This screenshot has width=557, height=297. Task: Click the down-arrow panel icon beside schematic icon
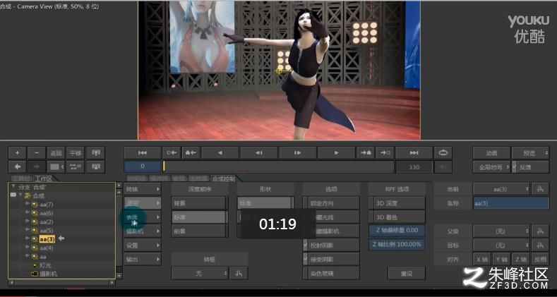(95, 166)
